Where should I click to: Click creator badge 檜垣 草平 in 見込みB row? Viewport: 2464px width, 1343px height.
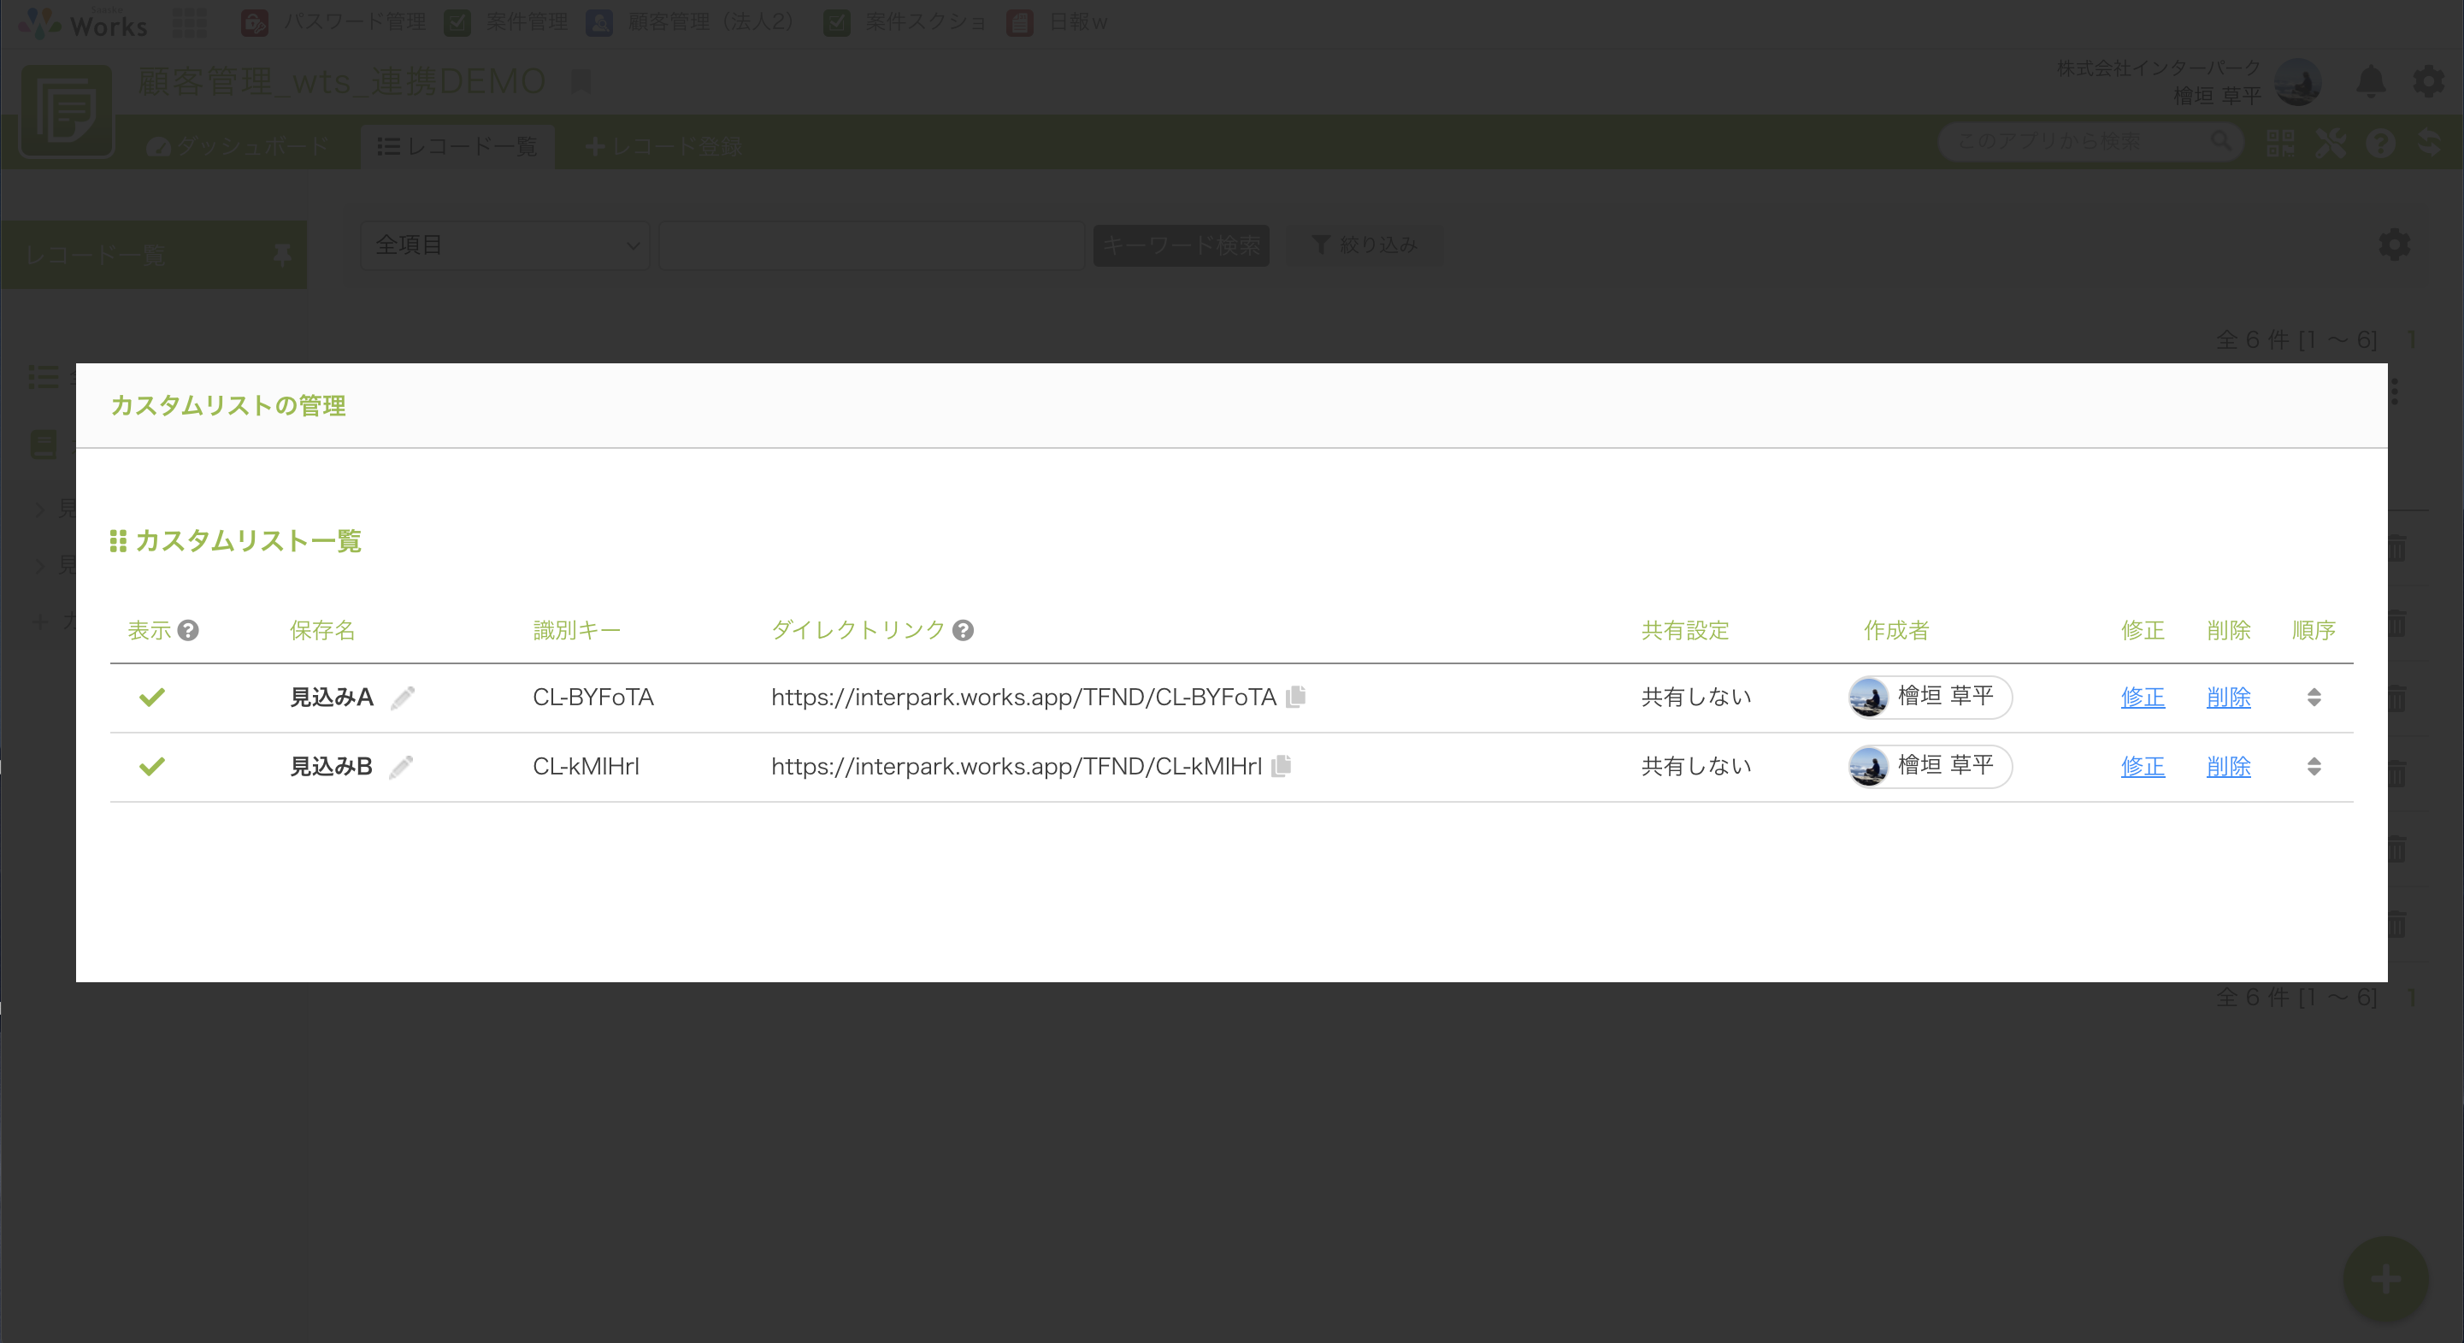tap(1931, 765)
